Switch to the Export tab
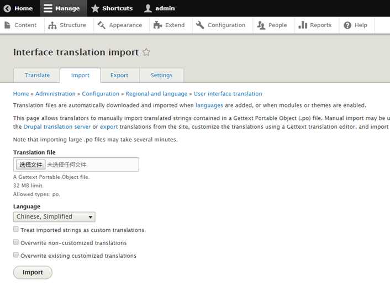Viewport: 390px width, 286px height. click(119, 76)
